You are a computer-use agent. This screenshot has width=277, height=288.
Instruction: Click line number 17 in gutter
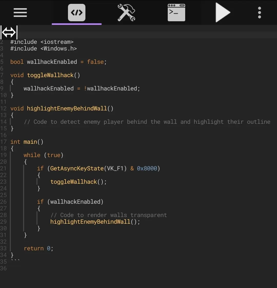3,142
